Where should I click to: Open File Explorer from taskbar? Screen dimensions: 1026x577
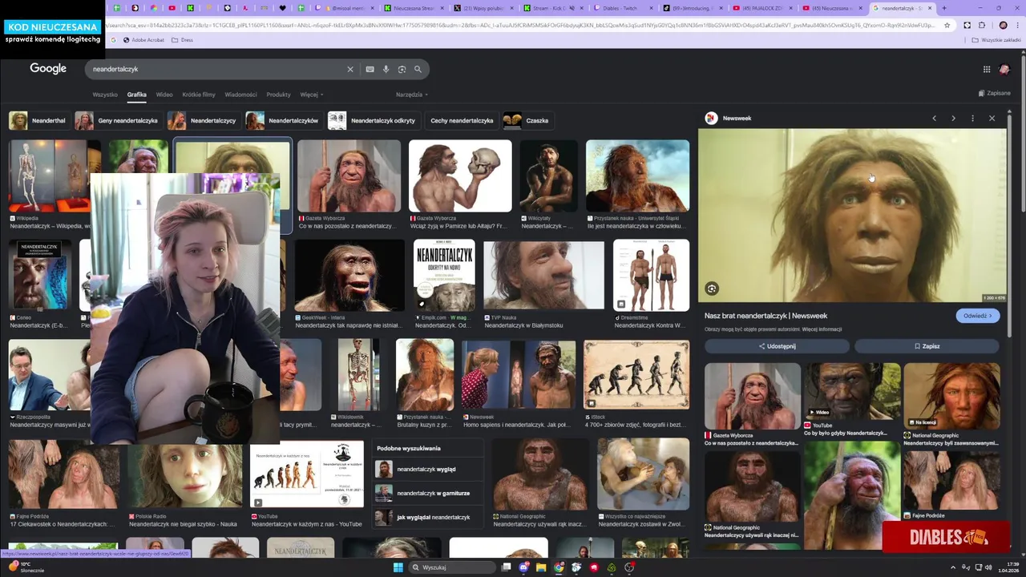541,567
